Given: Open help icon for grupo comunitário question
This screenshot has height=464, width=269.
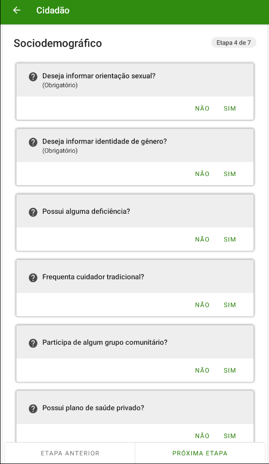Looking at the screenshot, I should point(33,343).
